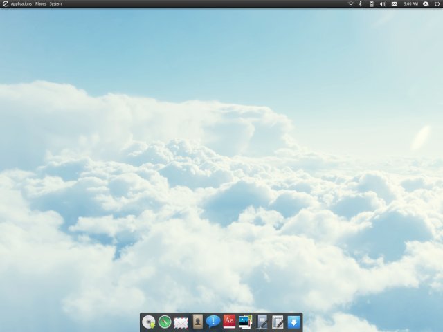Open the Applications menu
Screen dimensions: 443x332
[21, 3]
